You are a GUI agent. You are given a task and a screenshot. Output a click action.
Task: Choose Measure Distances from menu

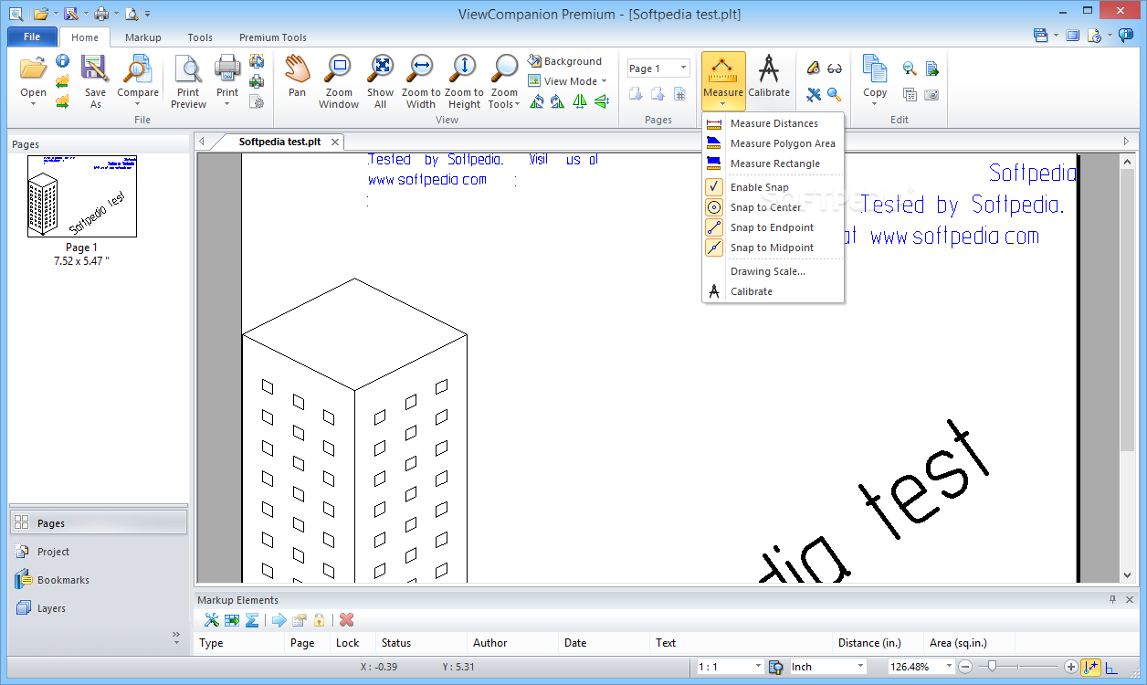[x=773, y=123]
